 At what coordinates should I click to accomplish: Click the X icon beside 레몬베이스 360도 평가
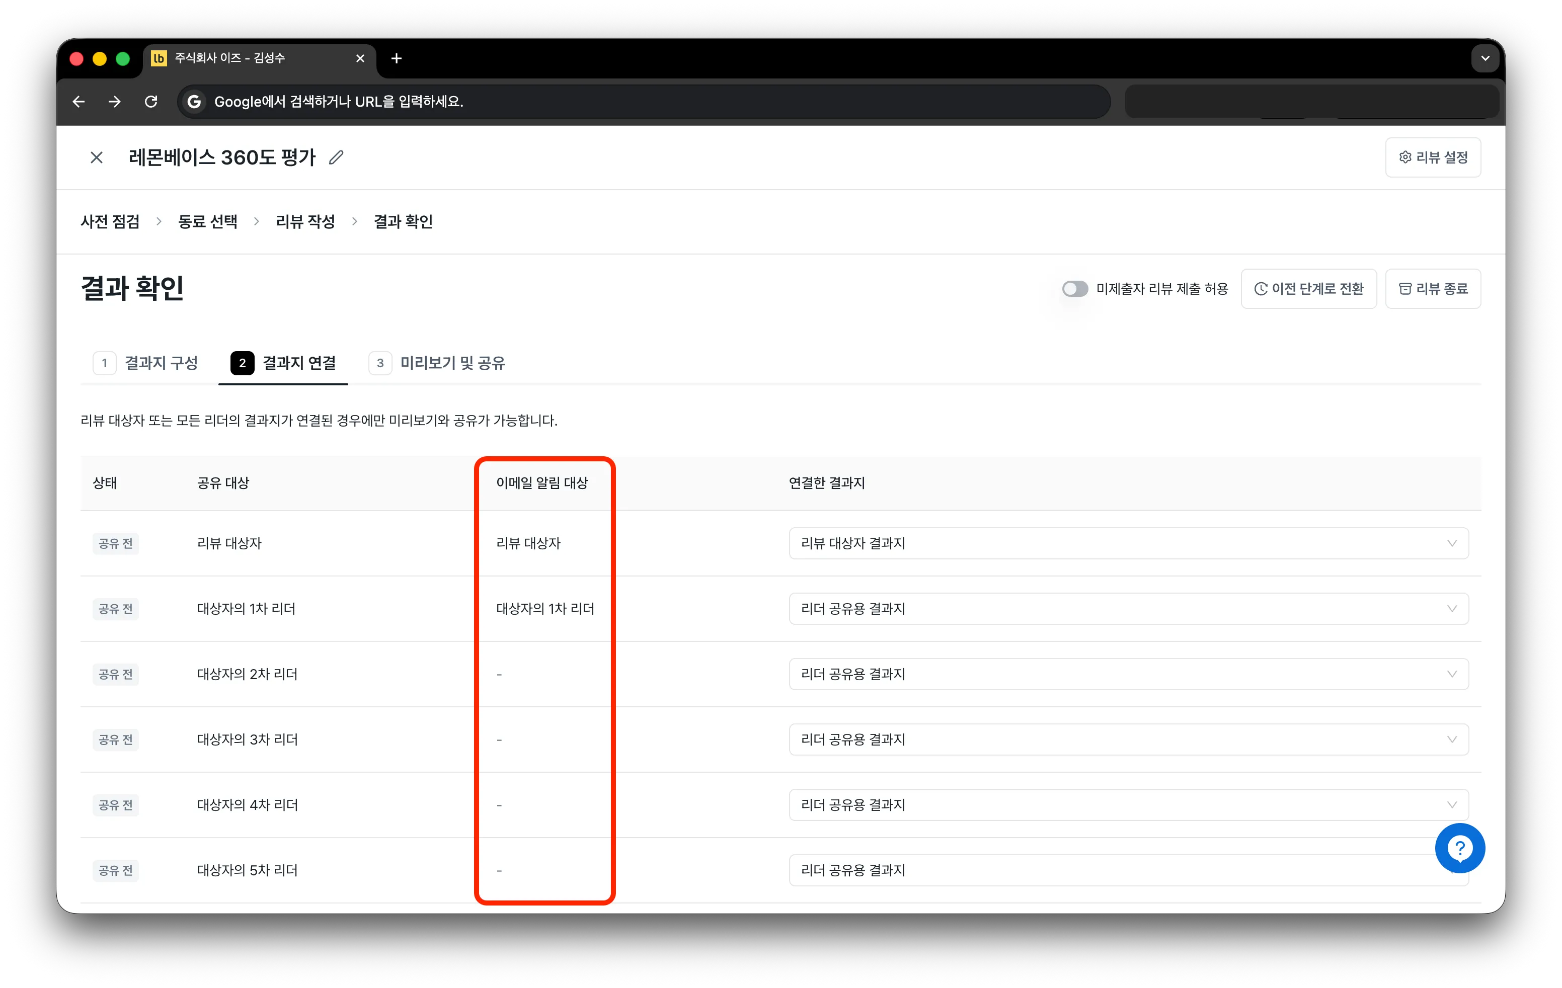tap(97, 157)
